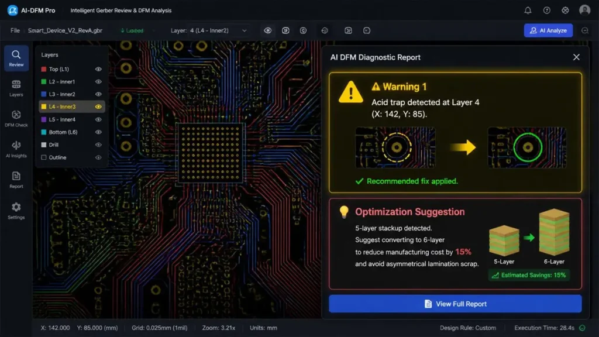The image size is (599, 337).
Task: Click the blue L3 - Inner2 color swatch
Action: [x=43, y=94]
